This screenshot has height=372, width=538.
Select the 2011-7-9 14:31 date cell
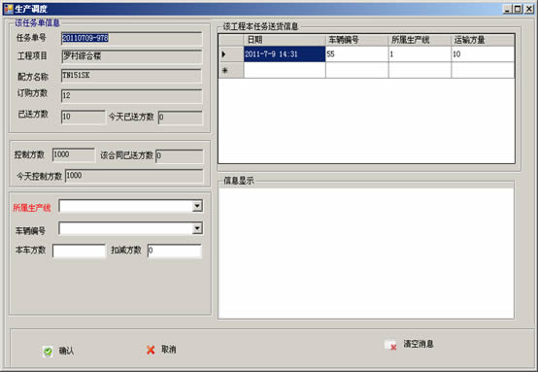(x=285, y=53)
